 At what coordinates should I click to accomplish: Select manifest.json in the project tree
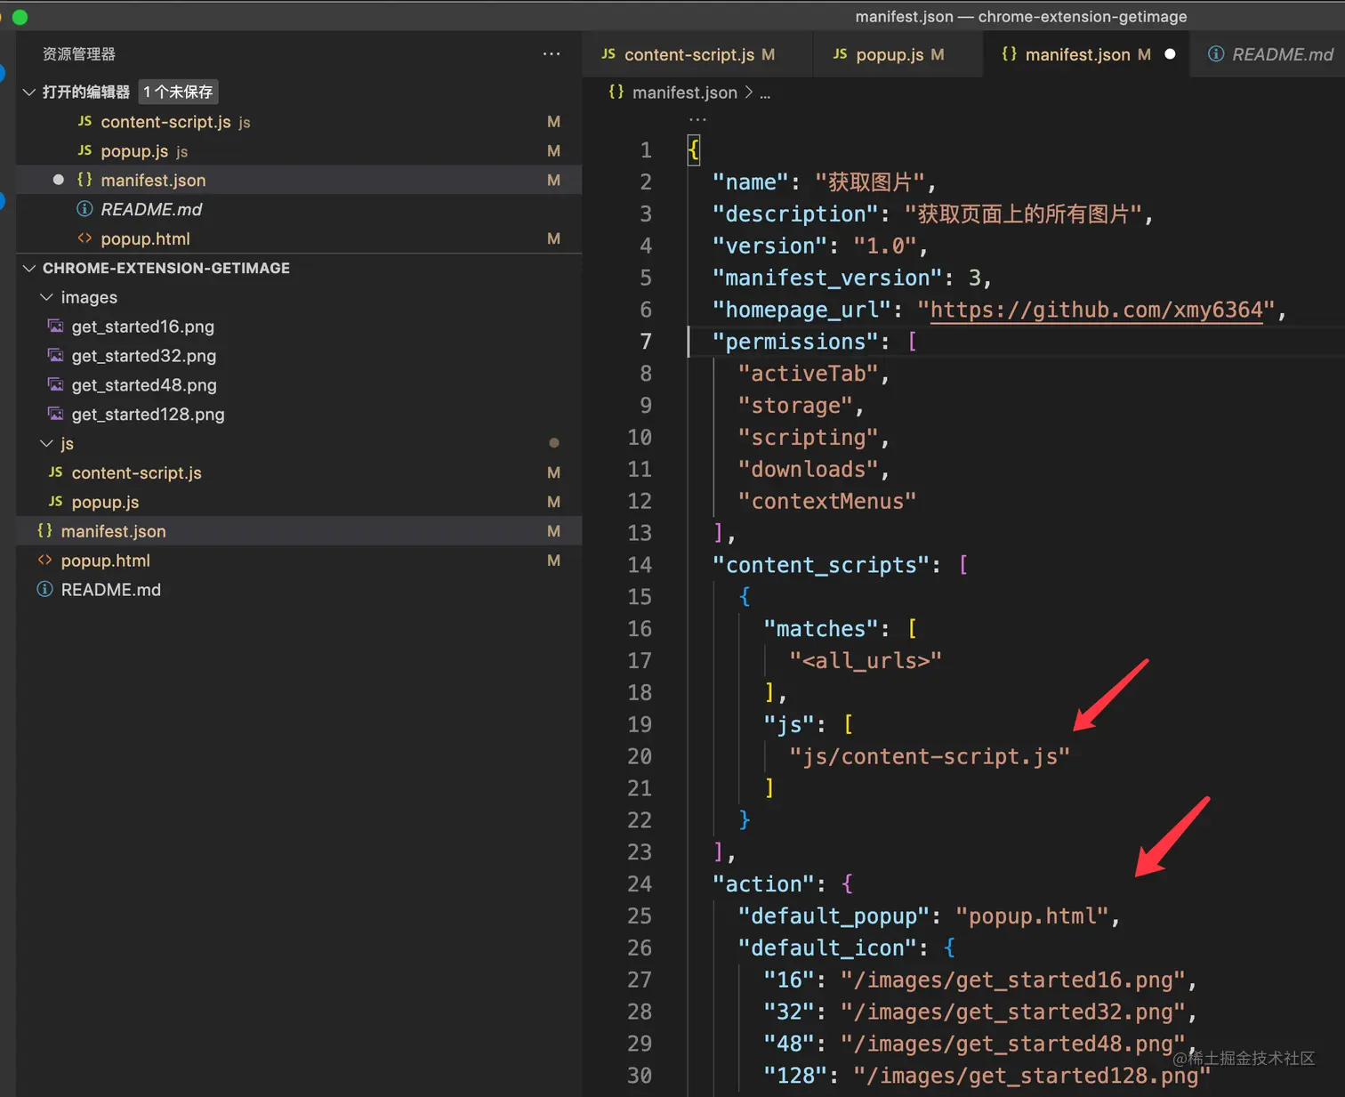pyautogui.click(x=299, y=531)
